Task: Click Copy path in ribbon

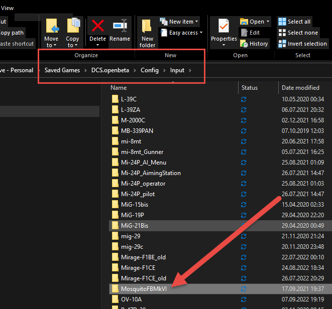Action: (12, 33)
